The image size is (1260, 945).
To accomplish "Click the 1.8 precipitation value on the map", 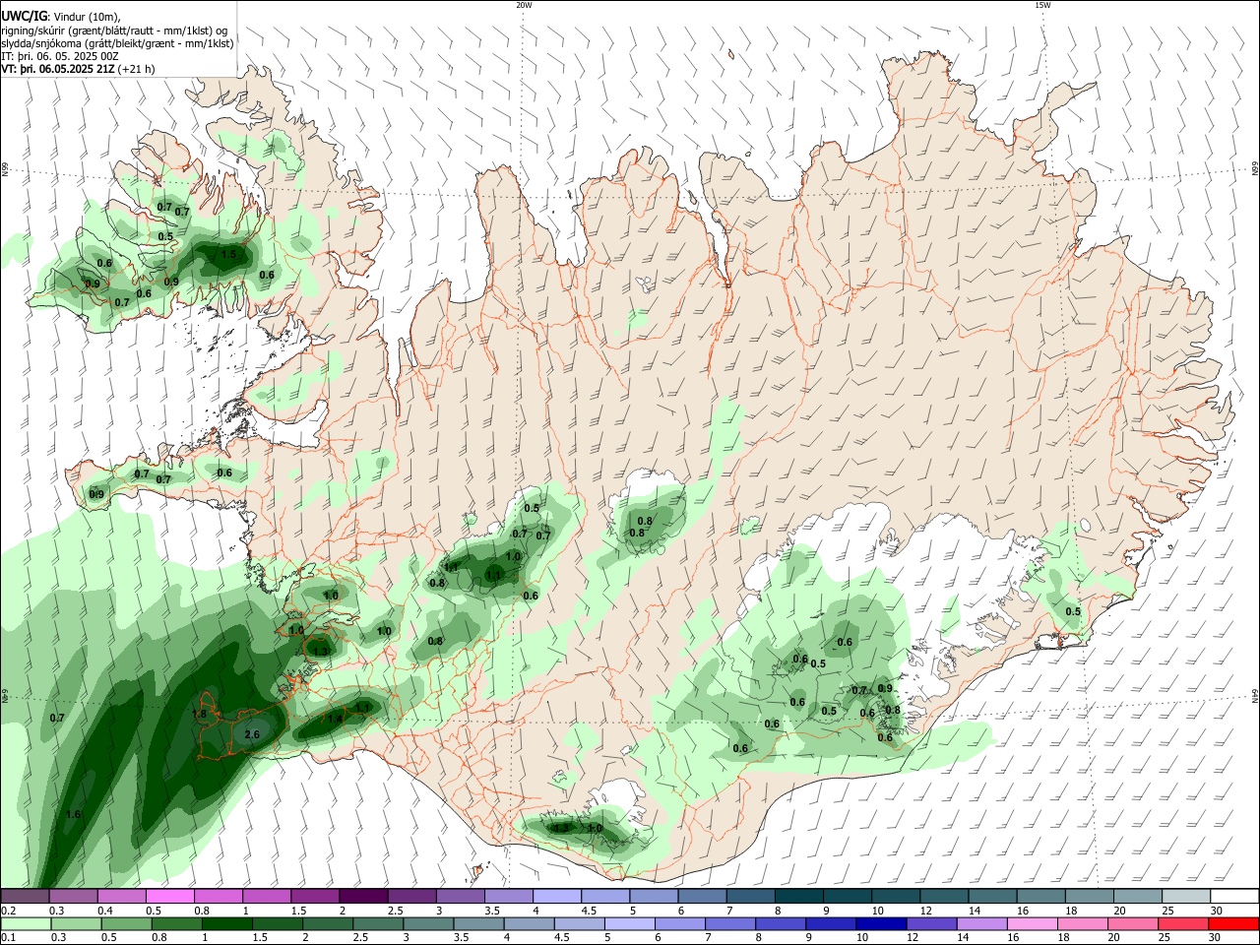I will [199, 714].
